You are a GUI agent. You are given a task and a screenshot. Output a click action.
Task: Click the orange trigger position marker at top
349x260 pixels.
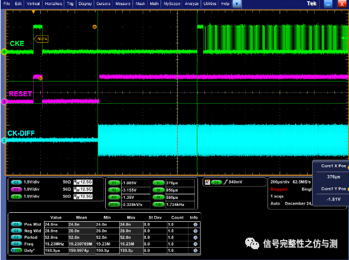pos(33,12)
